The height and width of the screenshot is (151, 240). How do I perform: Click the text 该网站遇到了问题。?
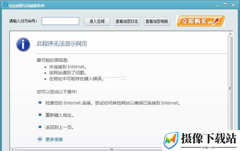click(68, 73)
